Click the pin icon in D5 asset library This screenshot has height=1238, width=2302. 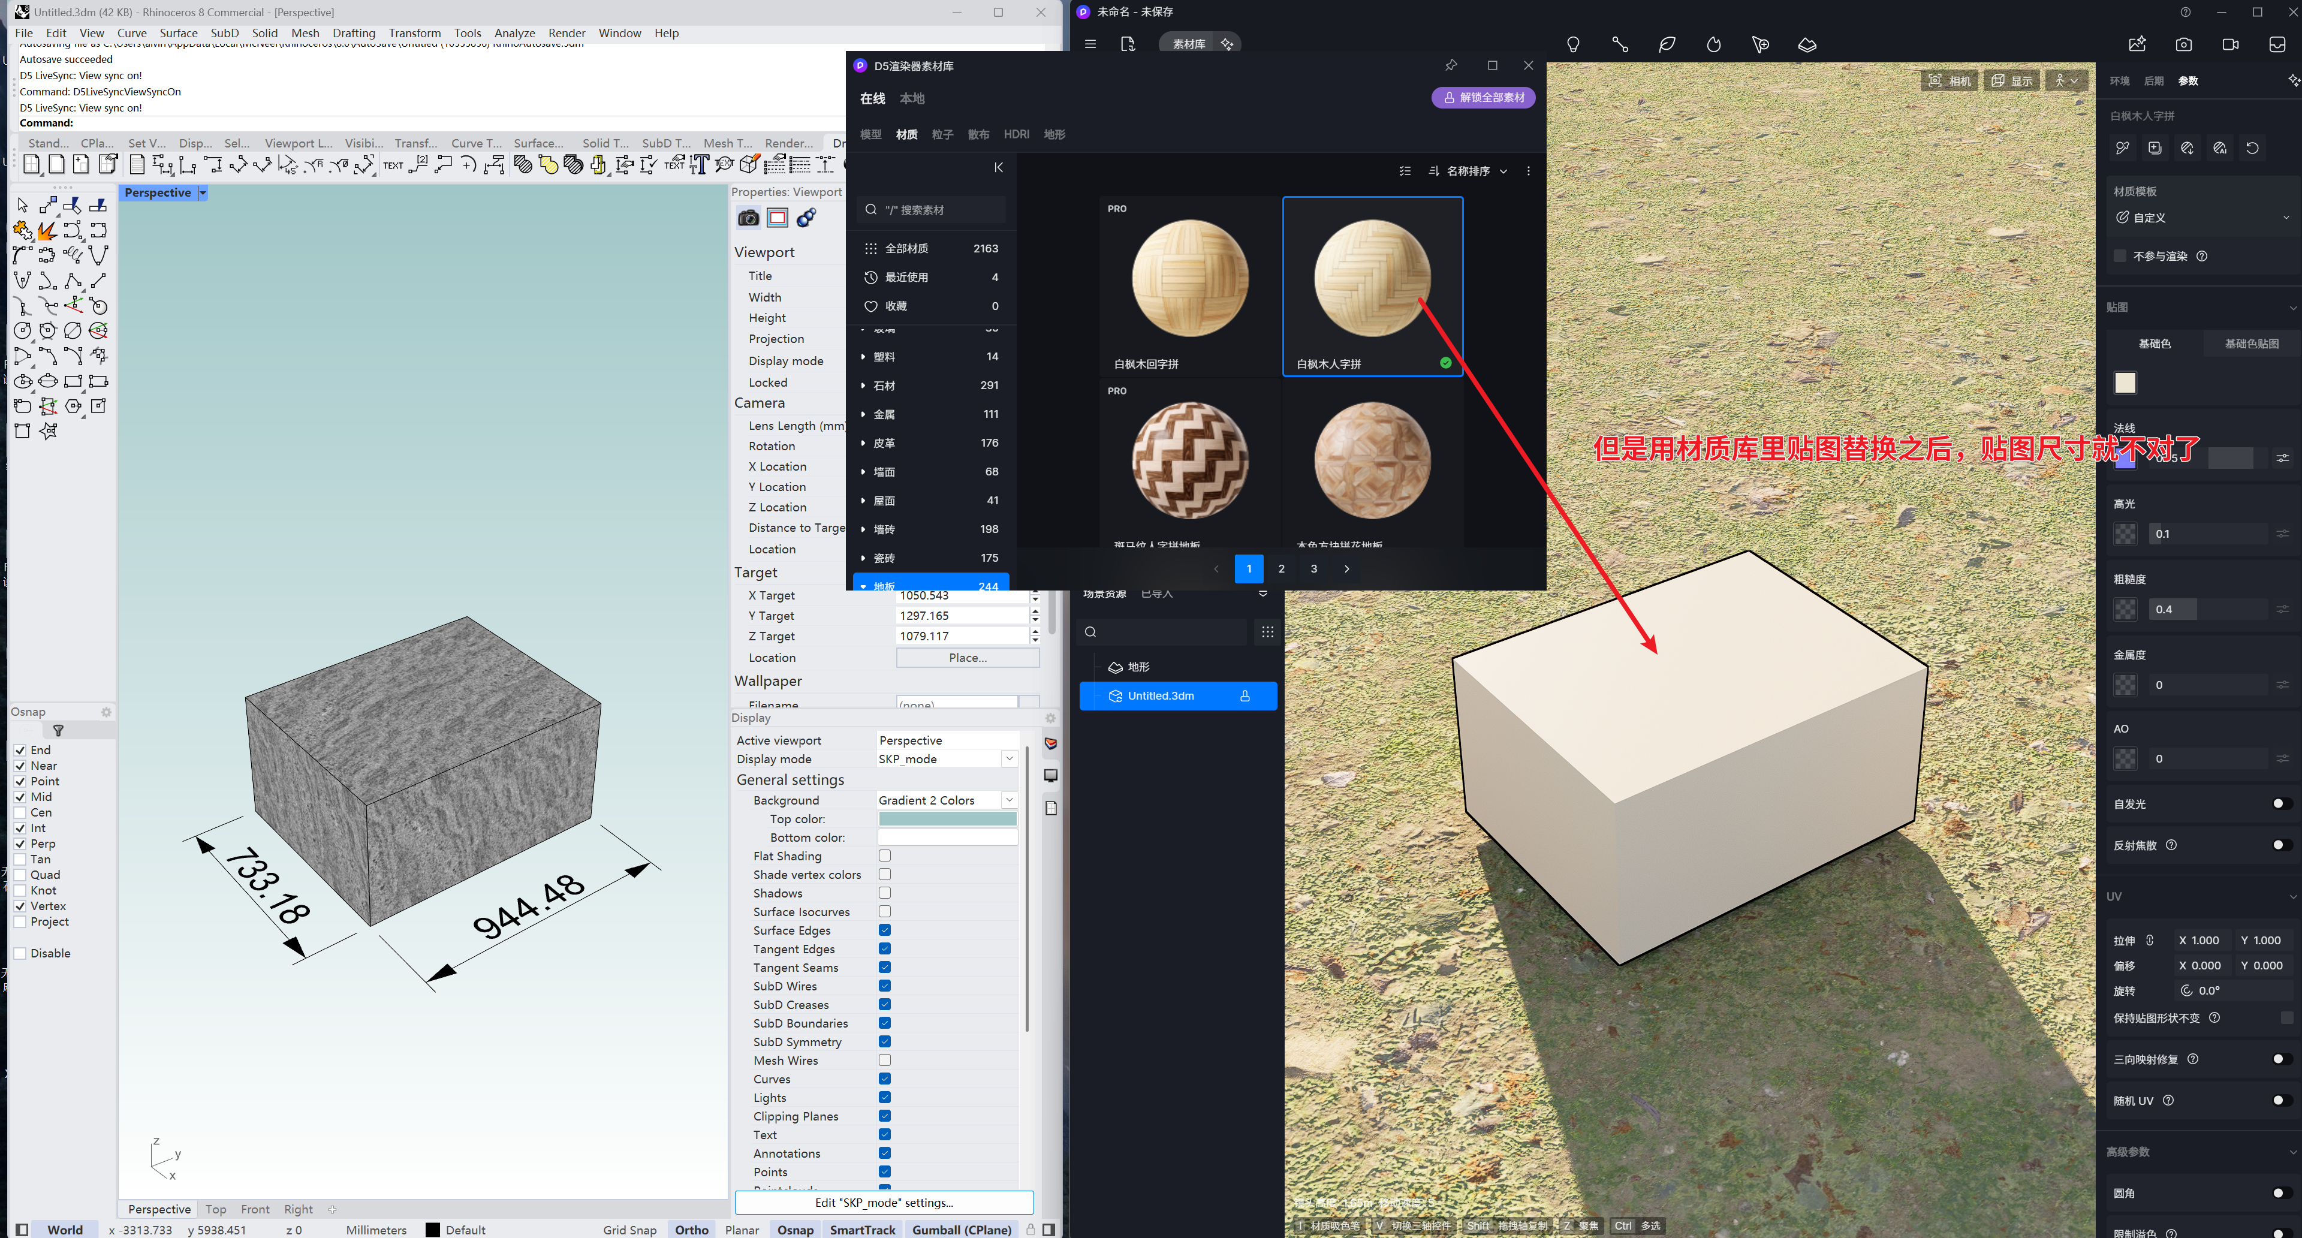click(1450, 65)
